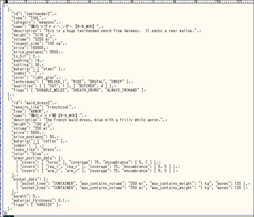Click the newline arrow after the opening bracket

coord(7,5)
